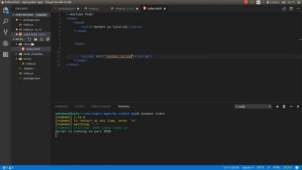302x170 pixels.
Task: Select the index.html editor tab
Action: pos(154,8)
